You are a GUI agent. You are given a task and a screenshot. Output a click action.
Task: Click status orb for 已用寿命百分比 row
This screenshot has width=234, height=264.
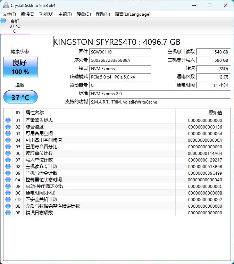tap(8, 147)
